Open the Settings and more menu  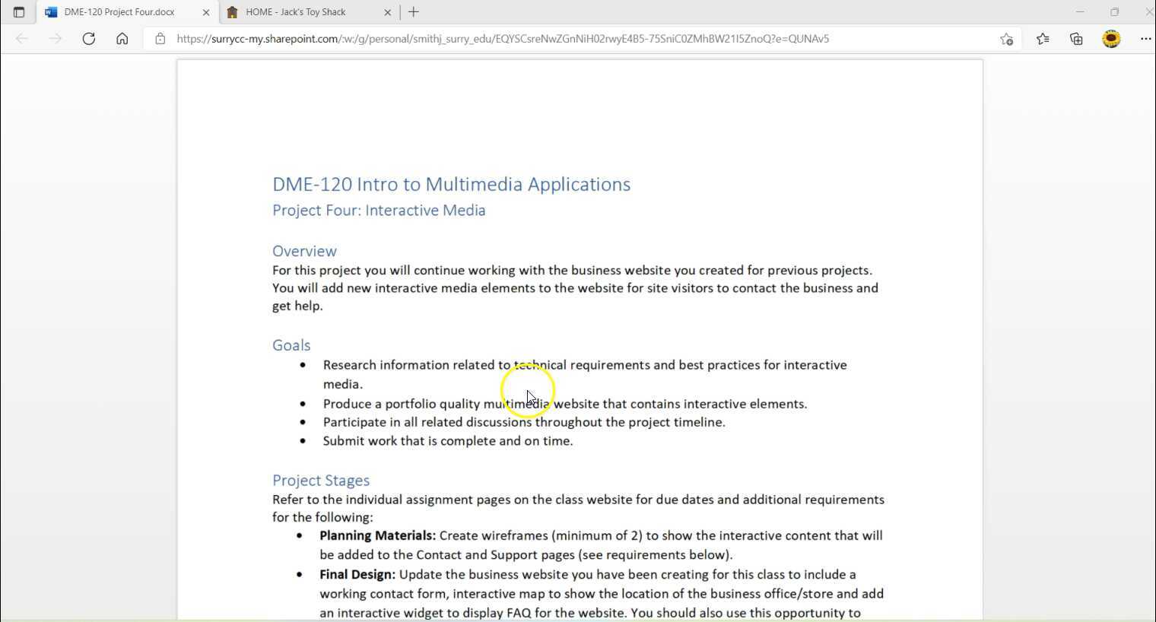[x=1146, y=38]
